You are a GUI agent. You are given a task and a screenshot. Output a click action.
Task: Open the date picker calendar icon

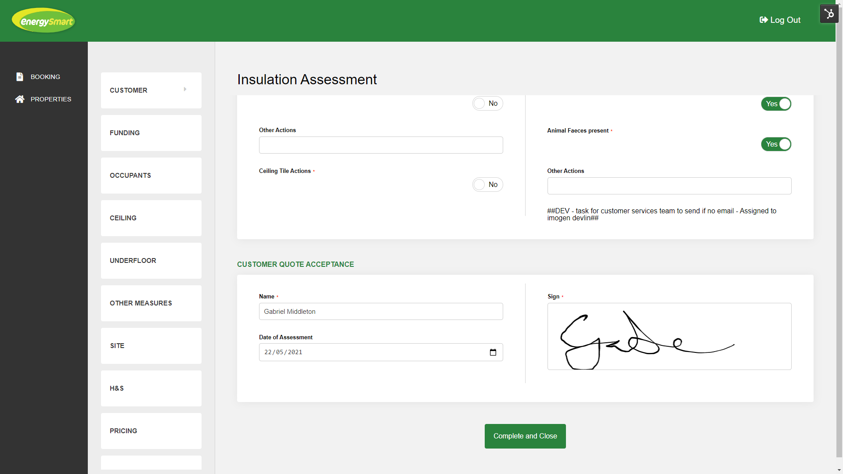[x=493, y=352]
